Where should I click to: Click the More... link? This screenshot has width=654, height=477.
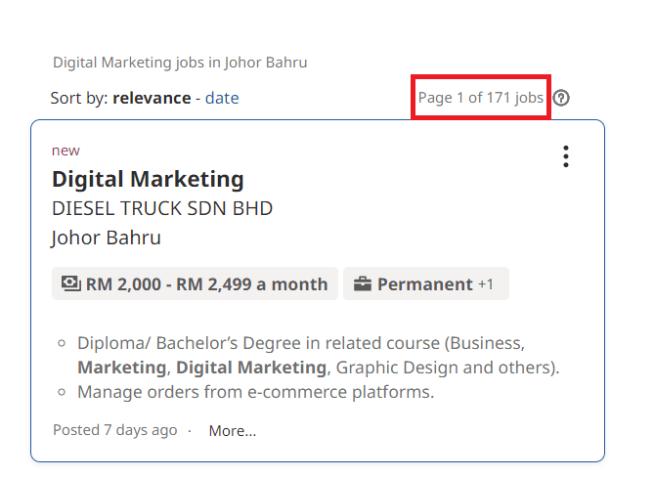[x=233, y=431]
